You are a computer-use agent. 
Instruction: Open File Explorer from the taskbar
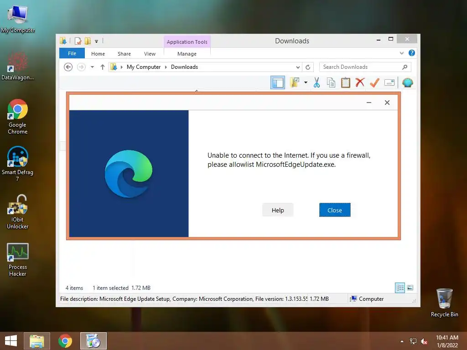[x=36, y=341]
